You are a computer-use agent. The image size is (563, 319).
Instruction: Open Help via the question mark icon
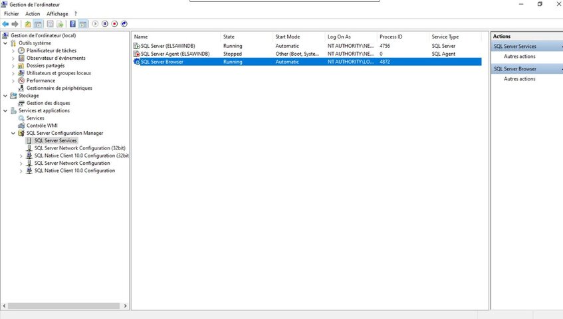[72, 24]
